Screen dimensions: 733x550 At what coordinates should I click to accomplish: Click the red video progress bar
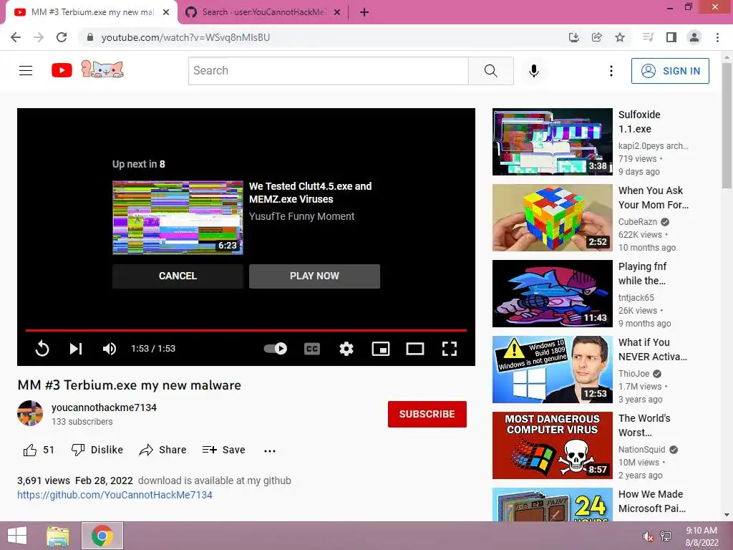tap(246, 330)
